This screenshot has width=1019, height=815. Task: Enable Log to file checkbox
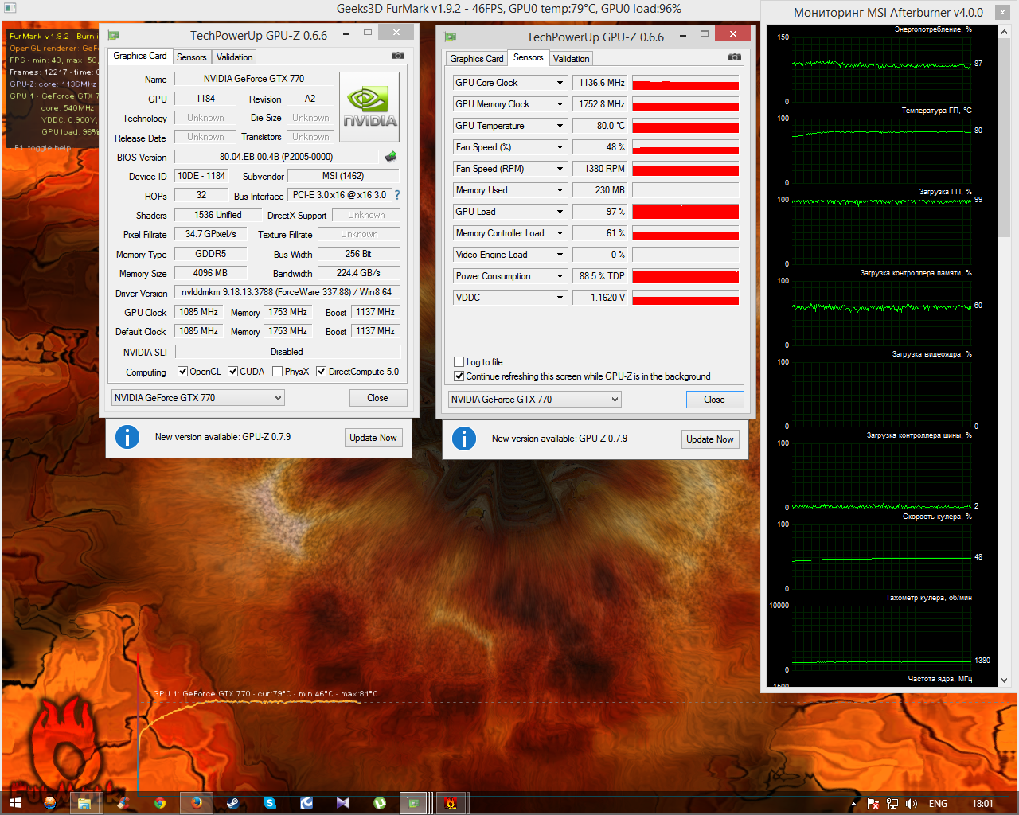click(x=459, y=362)
